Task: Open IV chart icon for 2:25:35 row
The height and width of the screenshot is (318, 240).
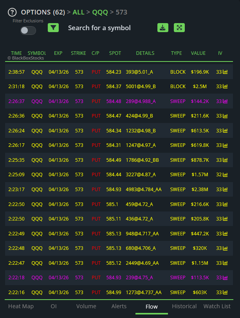Action: point(225,160)
